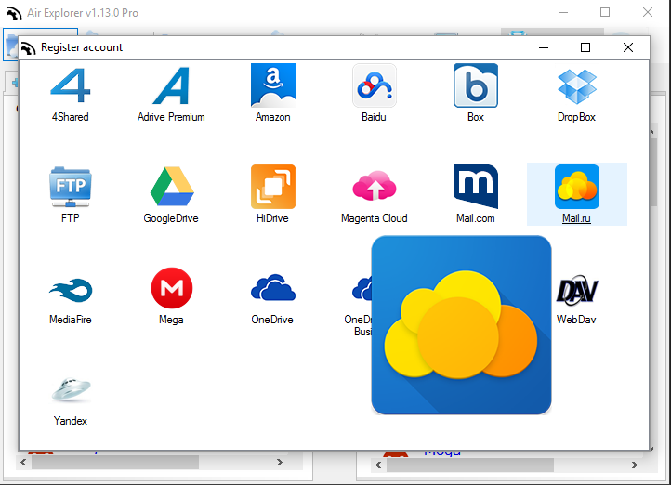671x485 pixels.
Task: Close the Register account dialog
Action: (x=627, y=47)
